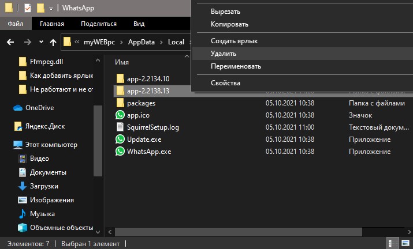Open Видео folder in navigation pane

pos(39,159)
